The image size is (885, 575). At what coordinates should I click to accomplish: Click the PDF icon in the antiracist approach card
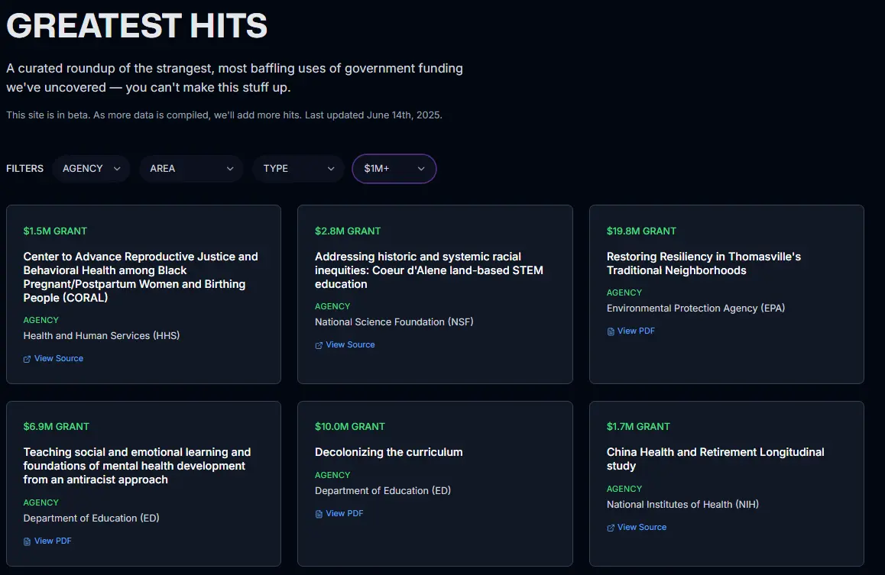click(28, 541)
